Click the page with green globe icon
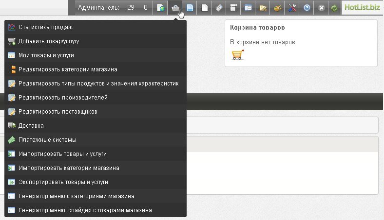The image size is (384, 220). [x=160, y=8]
